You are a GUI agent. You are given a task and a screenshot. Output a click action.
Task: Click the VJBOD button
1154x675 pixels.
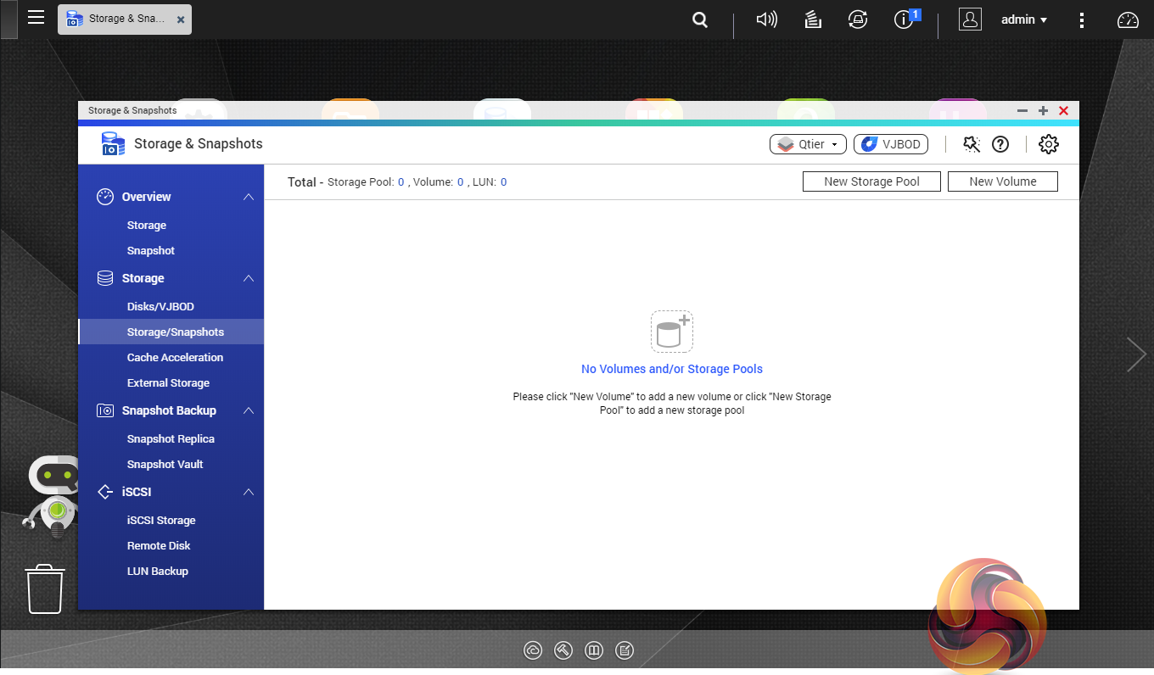(x=891, y=144)
